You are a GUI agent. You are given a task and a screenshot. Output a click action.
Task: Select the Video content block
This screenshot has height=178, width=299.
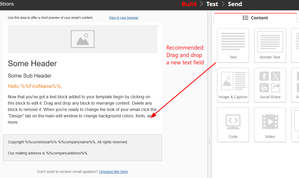[x=270, y=124]
